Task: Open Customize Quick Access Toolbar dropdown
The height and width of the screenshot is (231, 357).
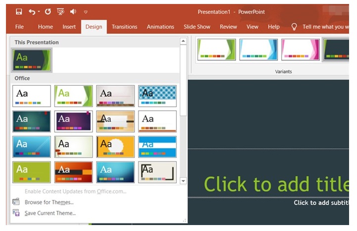Action: click(86, 11)
